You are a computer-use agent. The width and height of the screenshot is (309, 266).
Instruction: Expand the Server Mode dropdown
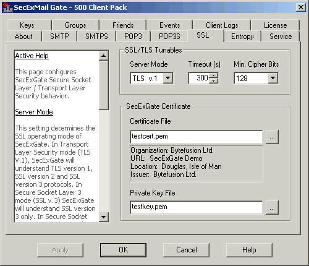click(x=168, y=78)
